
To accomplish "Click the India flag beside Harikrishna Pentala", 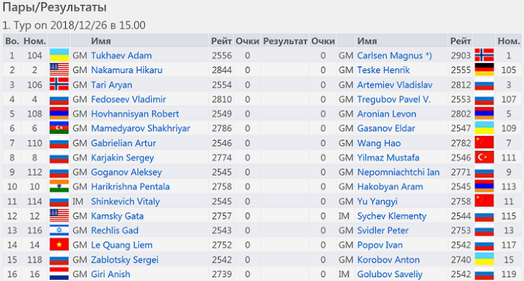I will (x=59, y=187).
